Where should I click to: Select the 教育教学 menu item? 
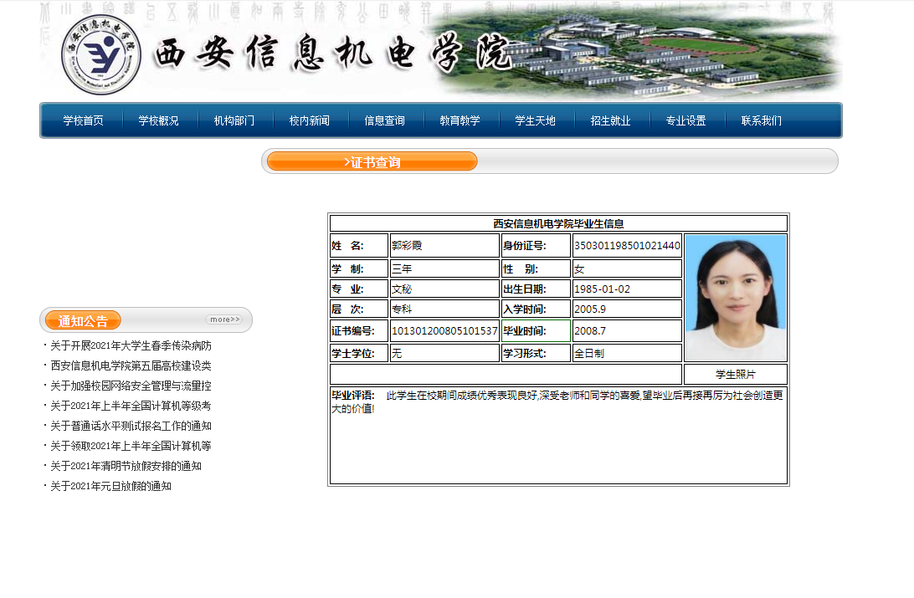pos(460,120)
